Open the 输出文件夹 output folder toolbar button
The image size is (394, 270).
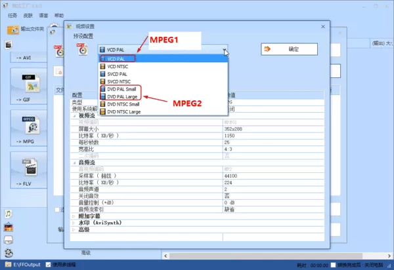click(26, 29)
